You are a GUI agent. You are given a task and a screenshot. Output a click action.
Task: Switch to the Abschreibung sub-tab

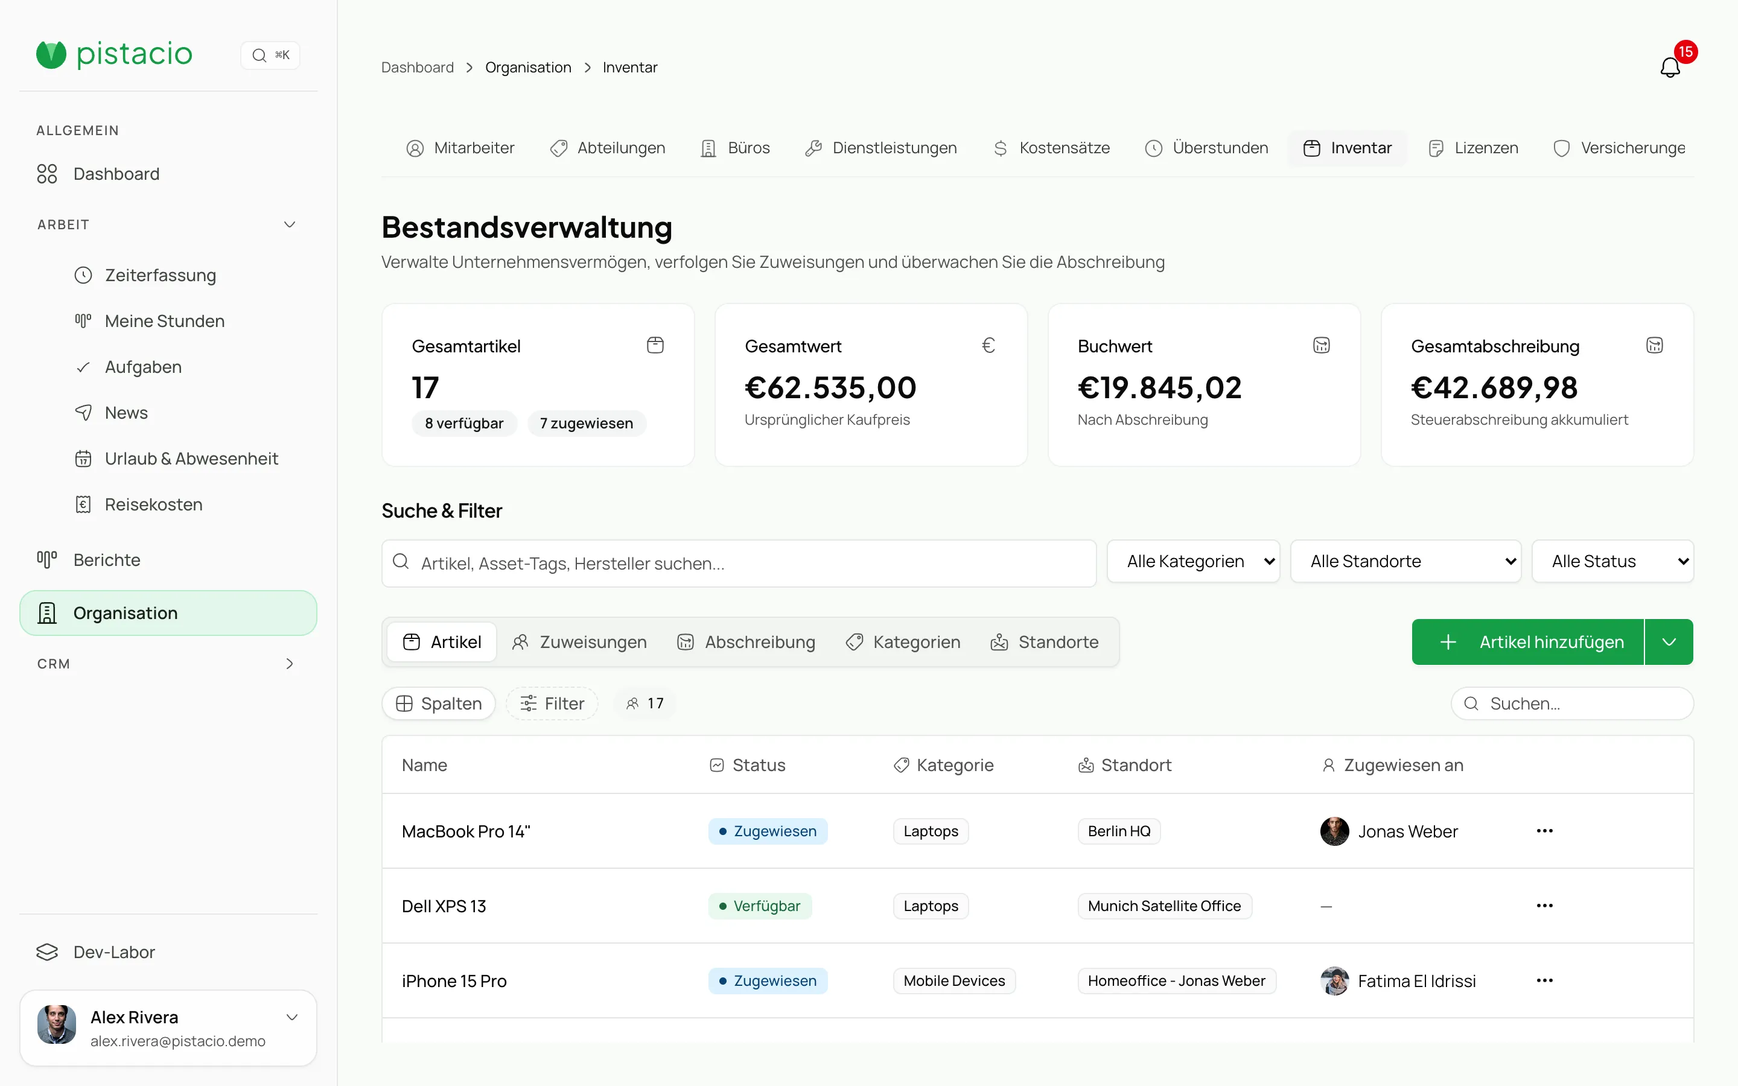coord(746,642)
